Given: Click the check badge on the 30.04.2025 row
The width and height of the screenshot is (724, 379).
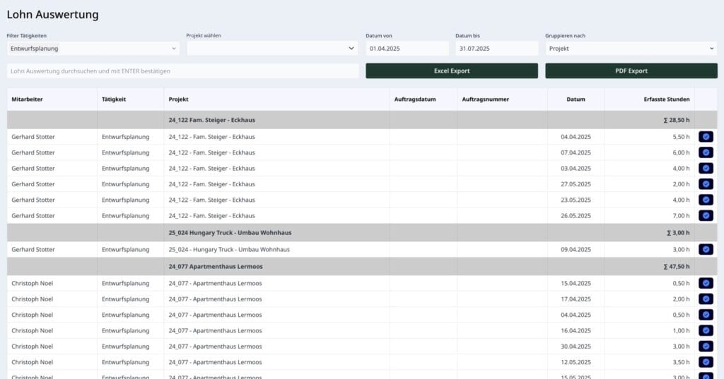Looking at the screenshot, I should tap(706, 347).
